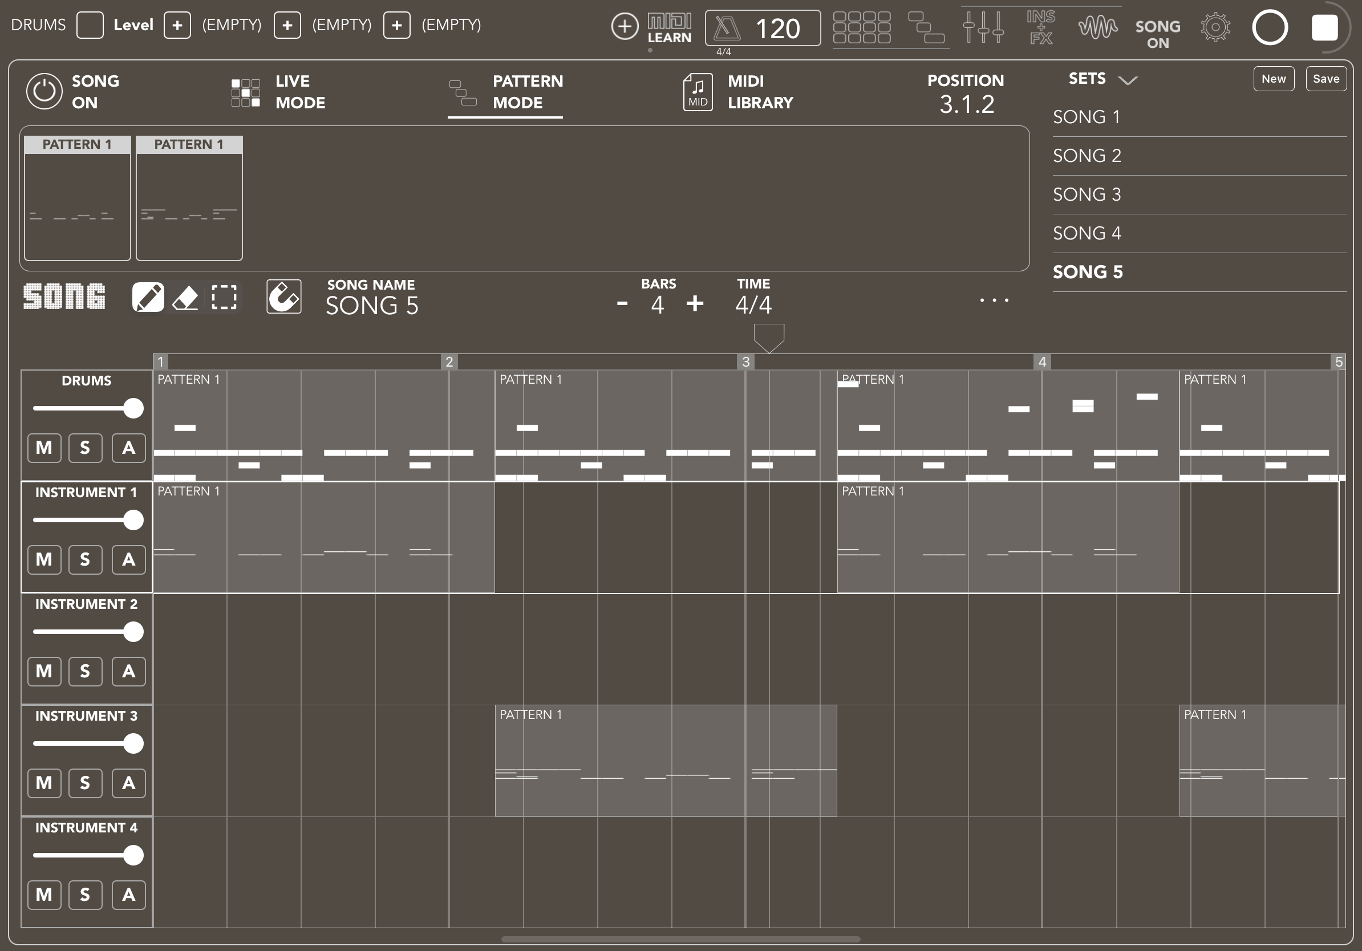This screenshot has height=951, width=1362.
Task: Toggle the magnet snap icon
Action: 283,296
